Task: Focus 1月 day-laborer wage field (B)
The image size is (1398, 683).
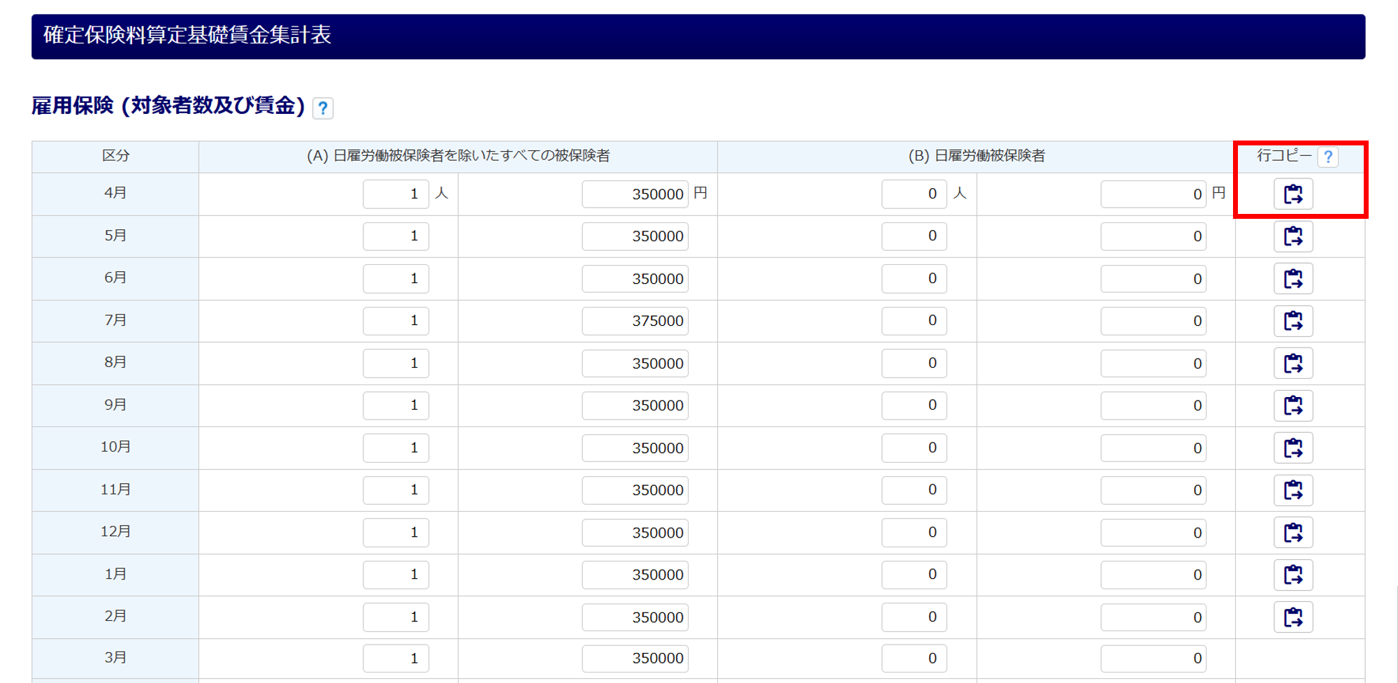Action: click(x=1153, y=575)
